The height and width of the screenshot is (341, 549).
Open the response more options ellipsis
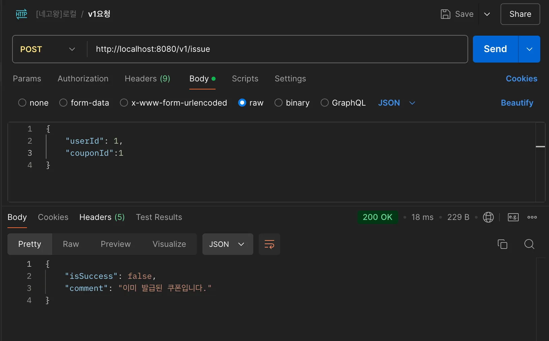[x=532, y=217]
